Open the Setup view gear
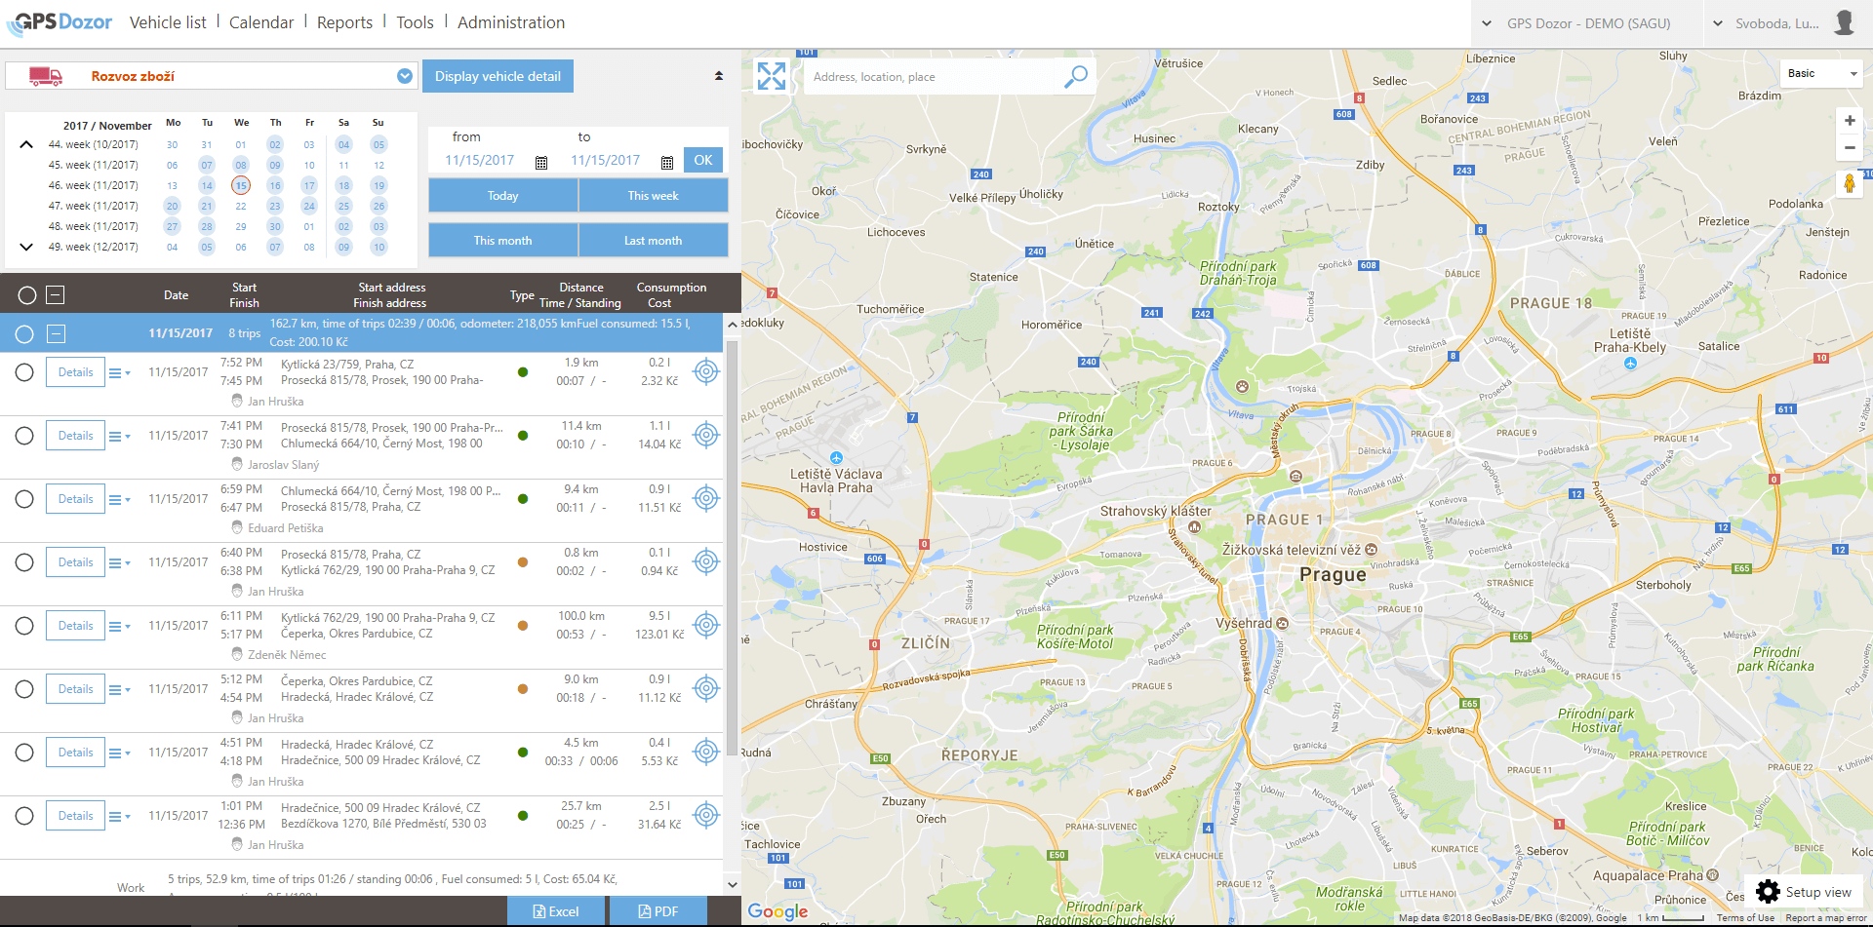Screen dimensions: 1873x927 pyautogui.click(x=1768, y=891)
